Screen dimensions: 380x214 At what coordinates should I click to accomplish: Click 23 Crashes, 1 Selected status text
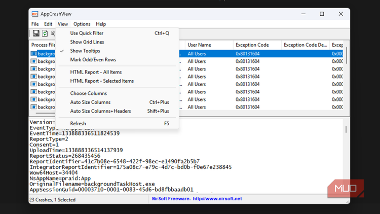[x=52, y=200]
